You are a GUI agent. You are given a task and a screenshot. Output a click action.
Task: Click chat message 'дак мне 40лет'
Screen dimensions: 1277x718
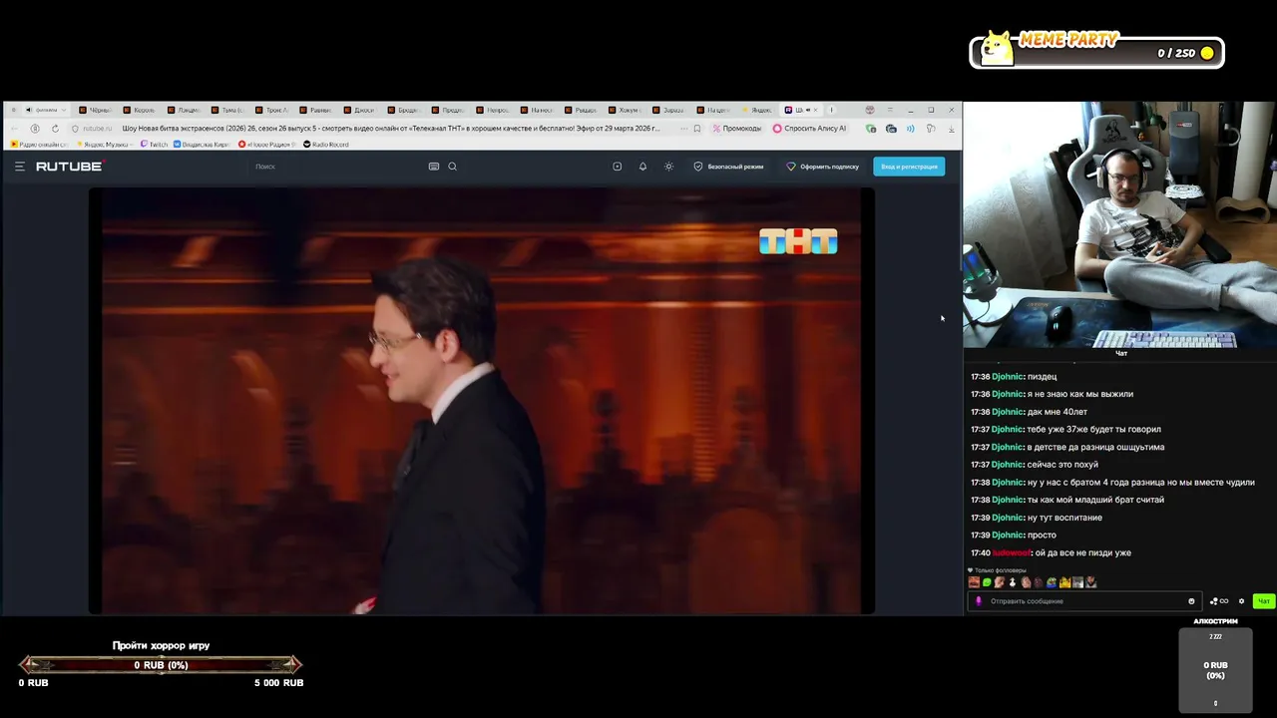tap(1057, 412)
